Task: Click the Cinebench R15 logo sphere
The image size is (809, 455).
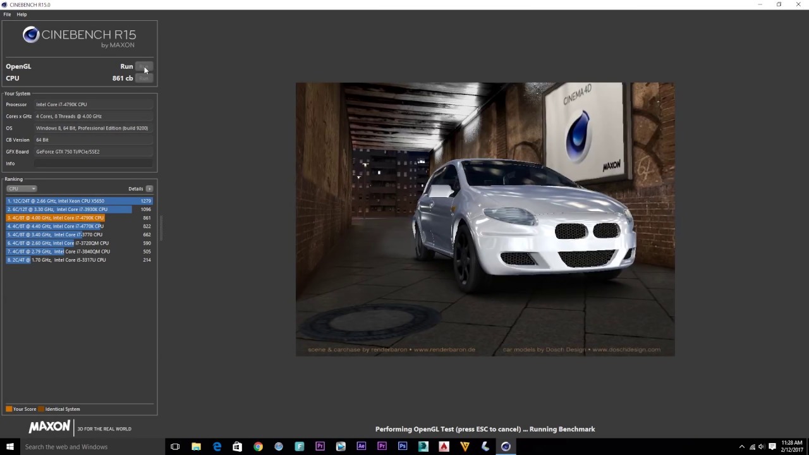Action: point(31,35)
